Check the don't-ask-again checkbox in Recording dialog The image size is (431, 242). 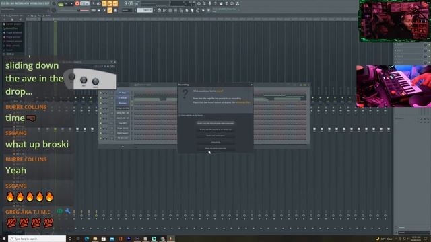coord(180,115)
